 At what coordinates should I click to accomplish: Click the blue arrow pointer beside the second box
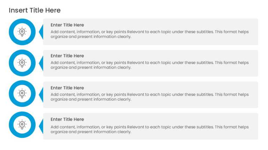[42, 63]
